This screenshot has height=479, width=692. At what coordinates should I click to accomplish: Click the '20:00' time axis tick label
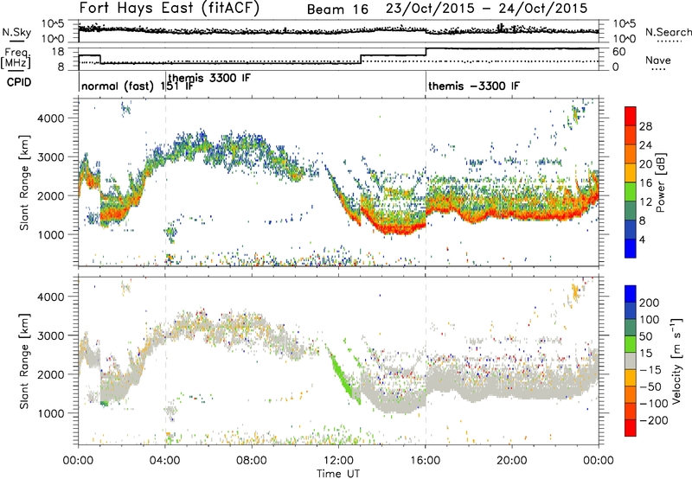tap(512, 461)
